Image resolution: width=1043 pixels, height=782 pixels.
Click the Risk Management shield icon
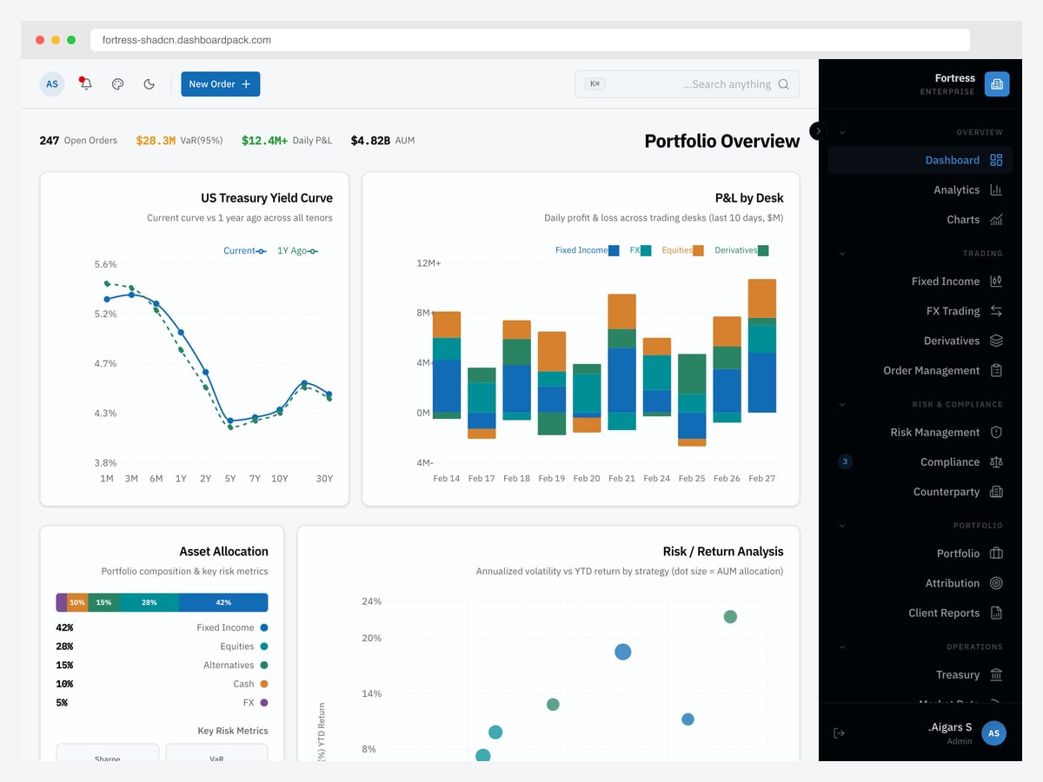[x=996, y=432]
